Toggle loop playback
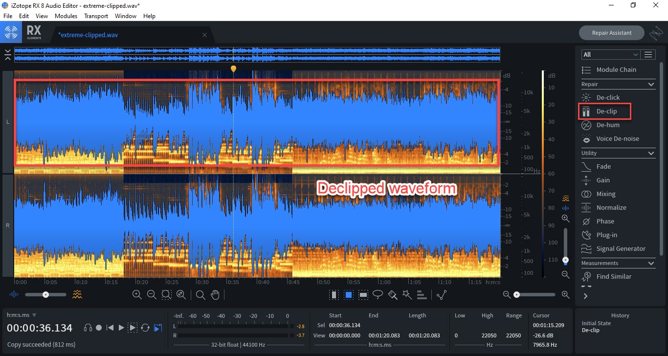The width and height of the screenshot is (668, 356). point(145,328)
